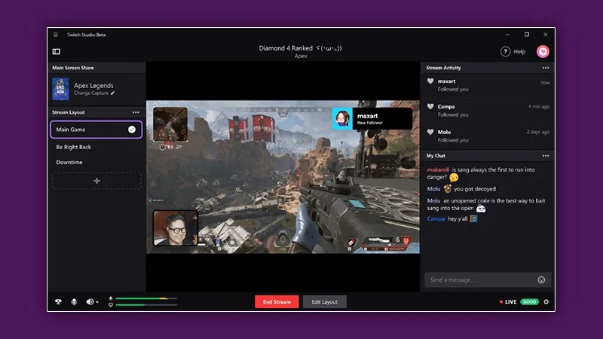Expand the speaker volume dropdown arrow
Image resolution: width=603 pixels, height=339 pixels.
pyautogui.click(x=97, y=302)
